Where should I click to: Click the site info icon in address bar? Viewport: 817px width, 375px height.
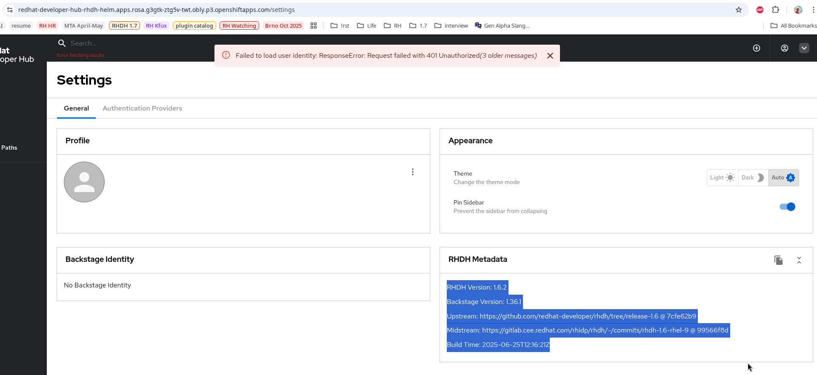click(x=10, y=10)
